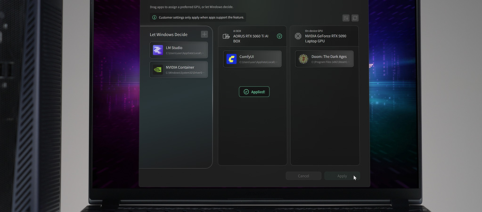
Task: Click the info icon beside Customer settings note
Action: click(155, 17)
